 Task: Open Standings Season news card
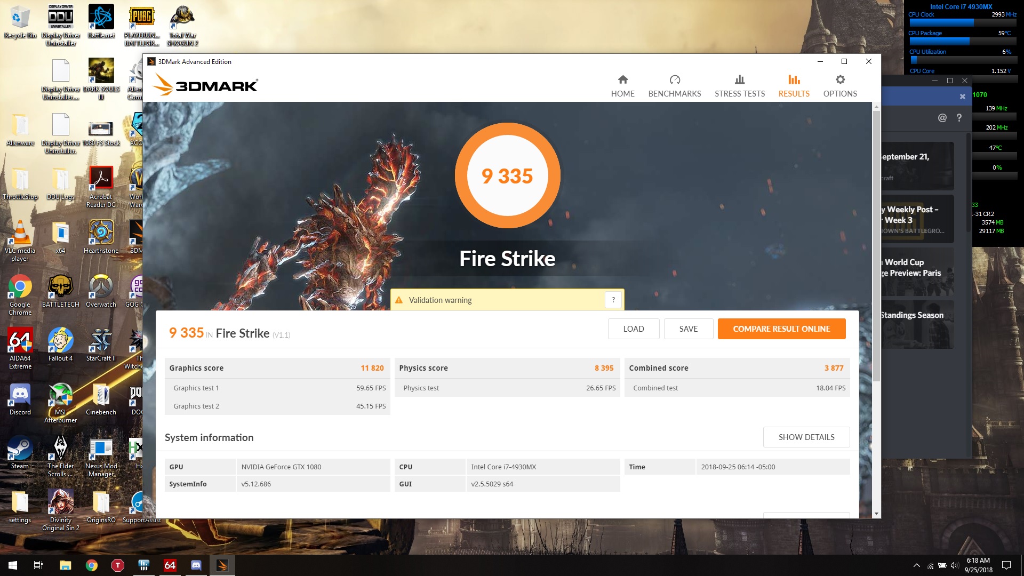point(917,325)
